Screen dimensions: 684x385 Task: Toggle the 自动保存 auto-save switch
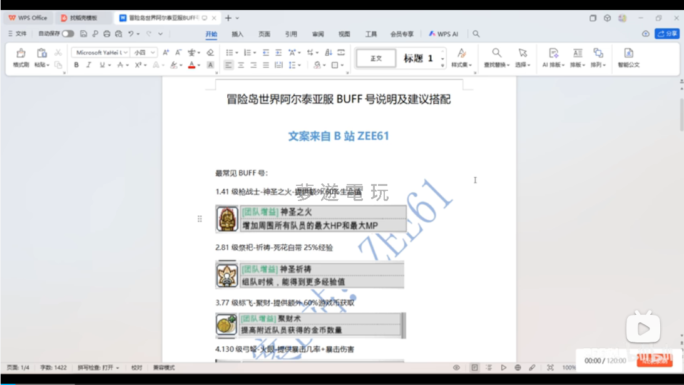(x=68, y=34)
